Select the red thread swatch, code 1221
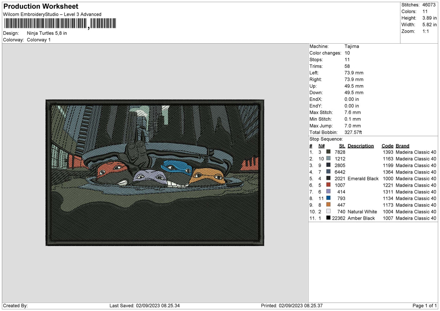 coord(328,185)
